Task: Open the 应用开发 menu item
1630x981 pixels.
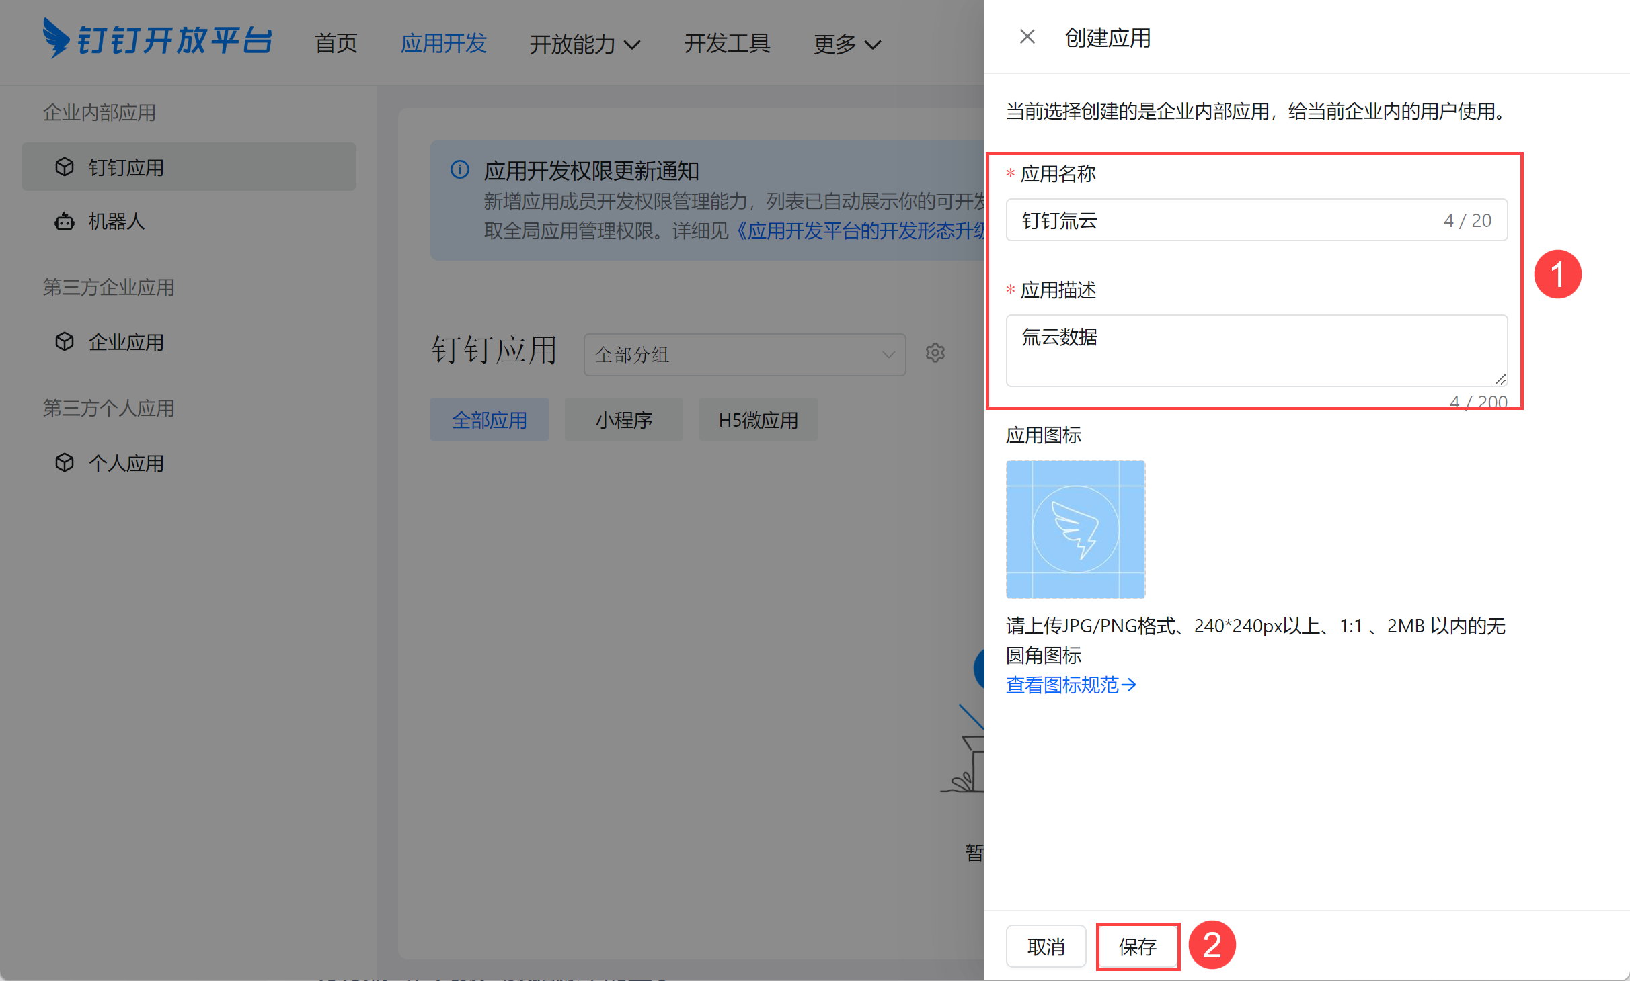Action: [442, 44]
